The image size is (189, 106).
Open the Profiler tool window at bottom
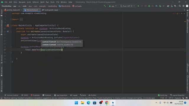92,95
